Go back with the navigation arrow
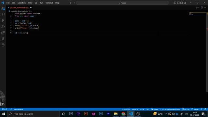 [71, 3]
